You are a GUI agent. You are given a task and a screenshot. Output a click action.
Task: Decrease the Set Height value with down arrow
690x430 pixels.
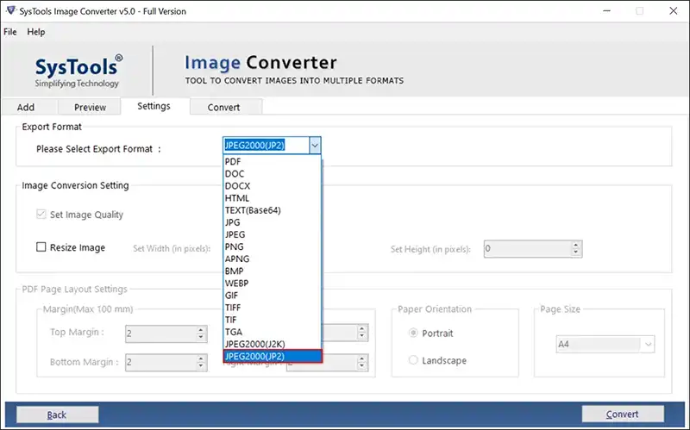click(576, 252)
